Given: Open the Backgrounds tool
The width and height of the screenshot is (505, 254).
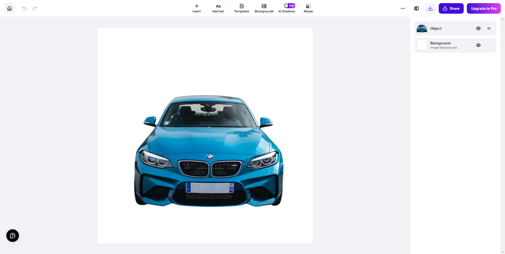Looking at the screenshot, I should coord(264,8).
